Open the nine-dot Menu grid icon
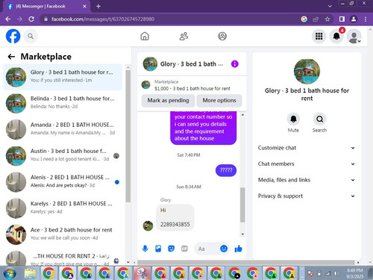Viewport: 373px width, 280px height. point(319,37)
